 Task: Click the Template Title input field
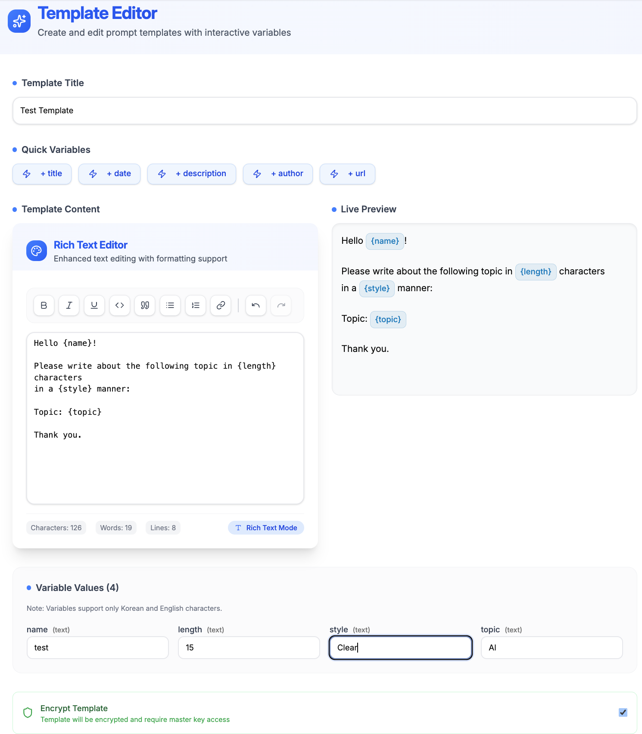coord(324,111)
